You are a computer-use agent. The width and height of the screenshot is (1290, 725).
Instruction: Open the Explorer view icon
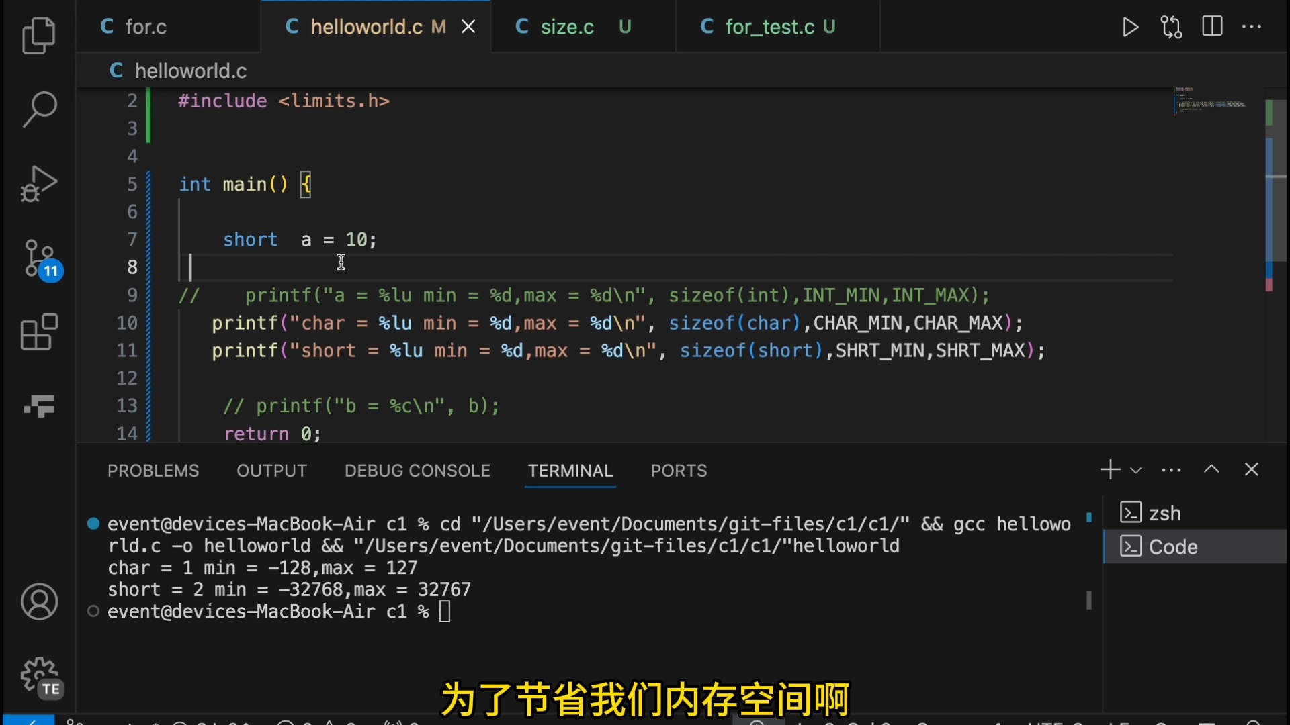[39, 36]
